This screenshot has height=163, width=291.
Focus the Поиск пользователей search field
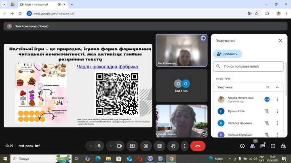pyautogui.click(x=248, y=66)
